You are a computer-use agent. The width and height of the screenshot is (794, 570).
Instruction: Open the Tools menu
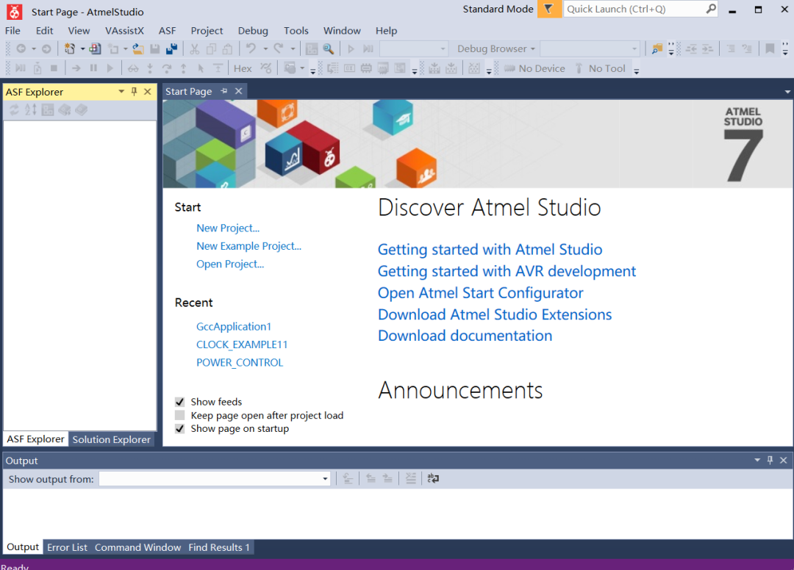tap(296, 31)
